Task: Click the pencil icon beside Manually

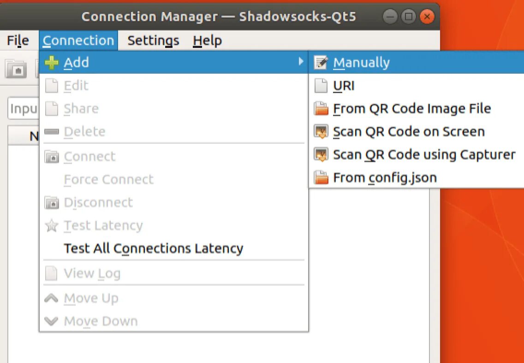Action: point(321,62)
